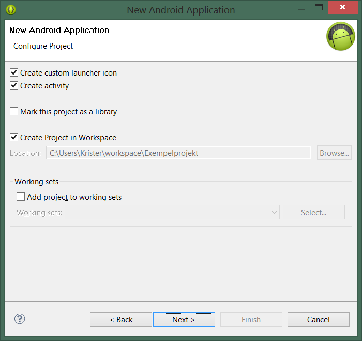Uncheck the Create activity checkbox

[14, 85]
